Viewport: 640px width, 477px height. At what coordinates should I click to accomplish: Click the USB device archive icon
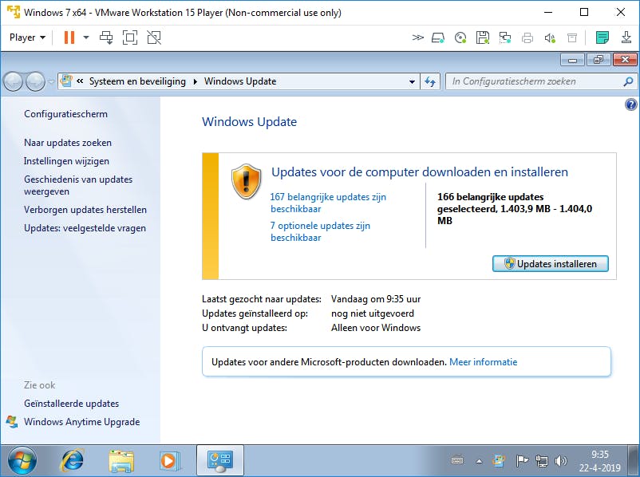coord(572,38)
